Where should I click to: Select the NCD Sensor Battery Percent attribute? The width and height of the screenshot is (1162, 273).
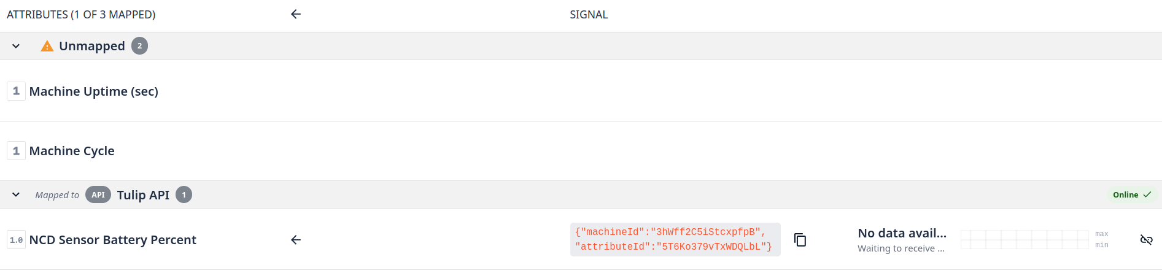pyautogui.click(x=113, y=240)
